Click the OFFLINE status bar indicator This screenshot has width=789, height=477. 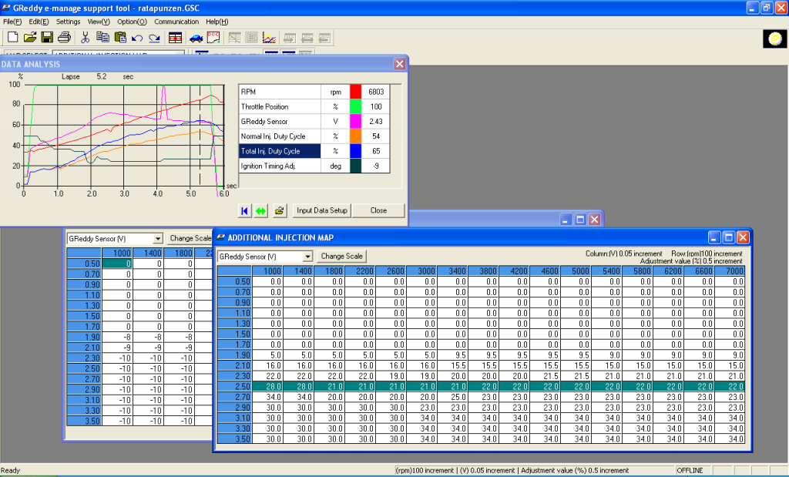[690, 471]
